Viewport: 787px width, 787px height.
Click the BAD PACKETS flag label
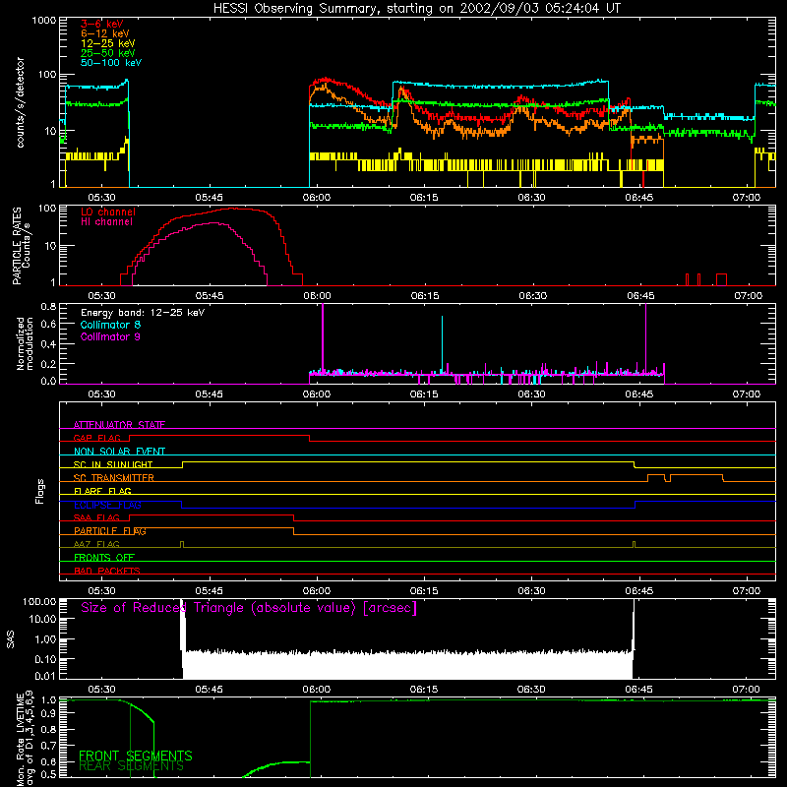click(x=107, y=571)
